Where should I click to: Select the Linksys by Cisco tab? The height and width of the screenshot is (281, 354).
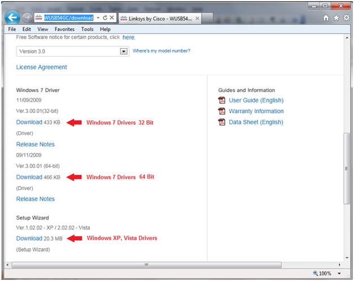point(160,19)
